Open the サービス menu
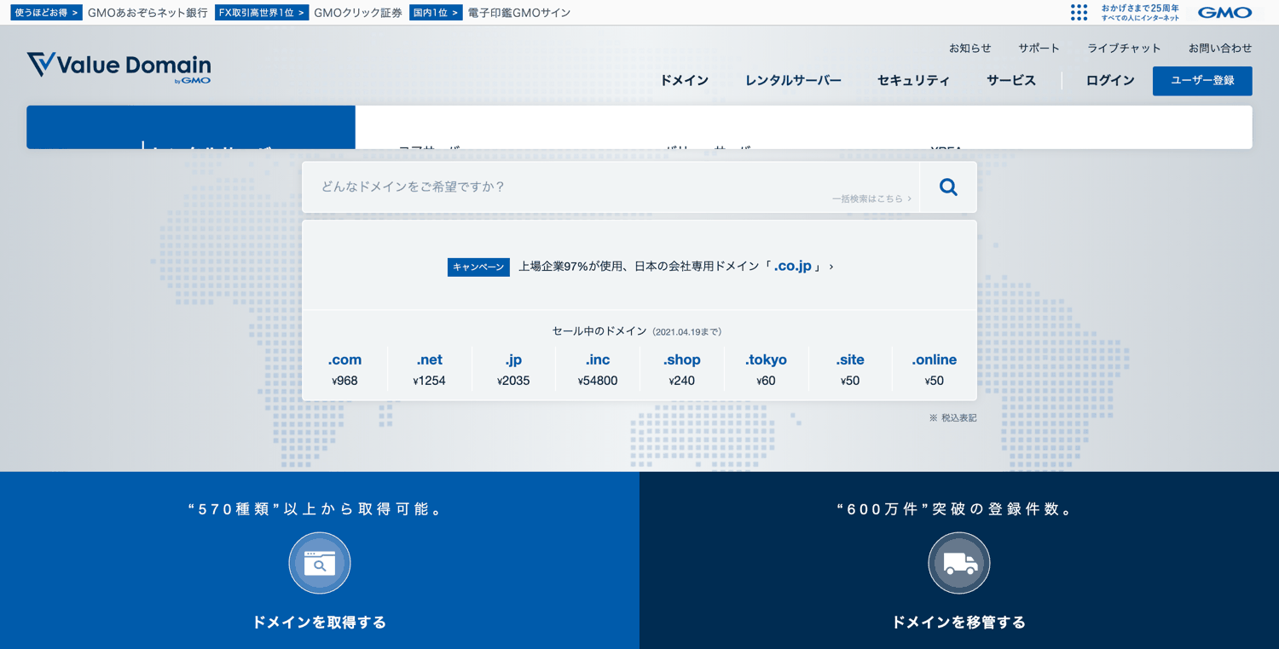Image resolution: width=1279 pixels, height=649 pixels. 1011,80
